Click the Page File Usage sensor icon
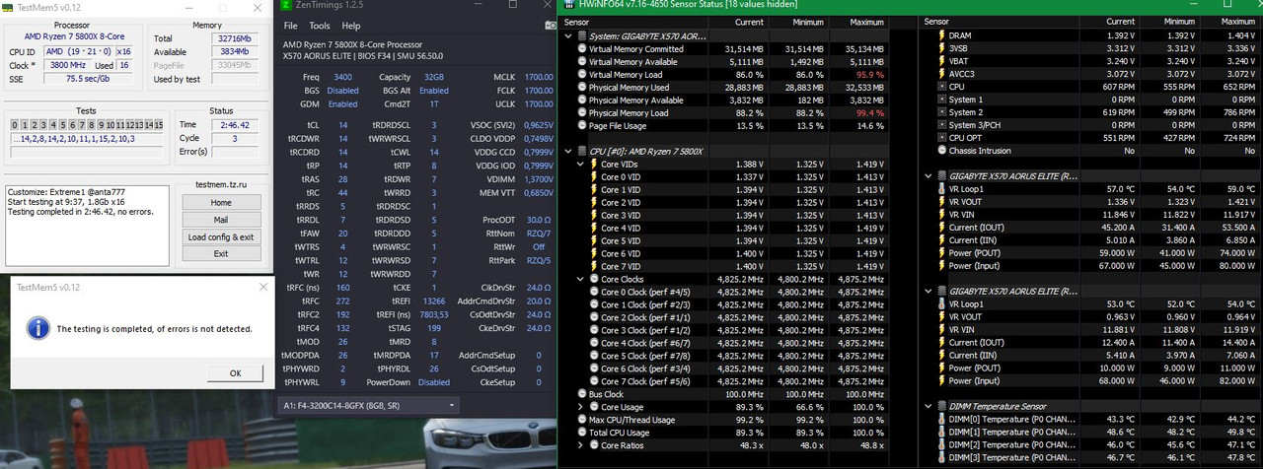This screenshot has width=1263, height=469. click(x=581, y=125)
